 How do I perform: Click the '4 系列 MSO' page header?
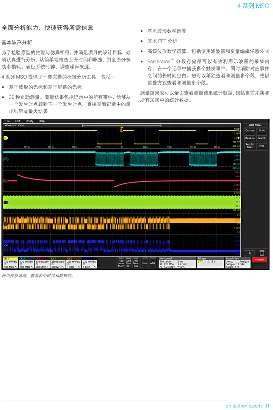coord(253,6)
